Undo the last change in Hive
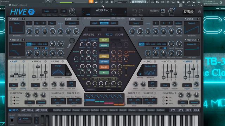This screenshot has width=225, height=126. pos(134,11)
